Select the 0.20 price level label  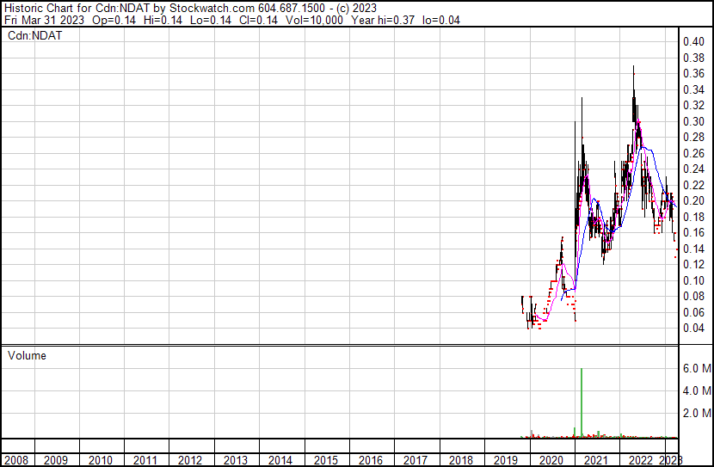[x=693, y=200]
